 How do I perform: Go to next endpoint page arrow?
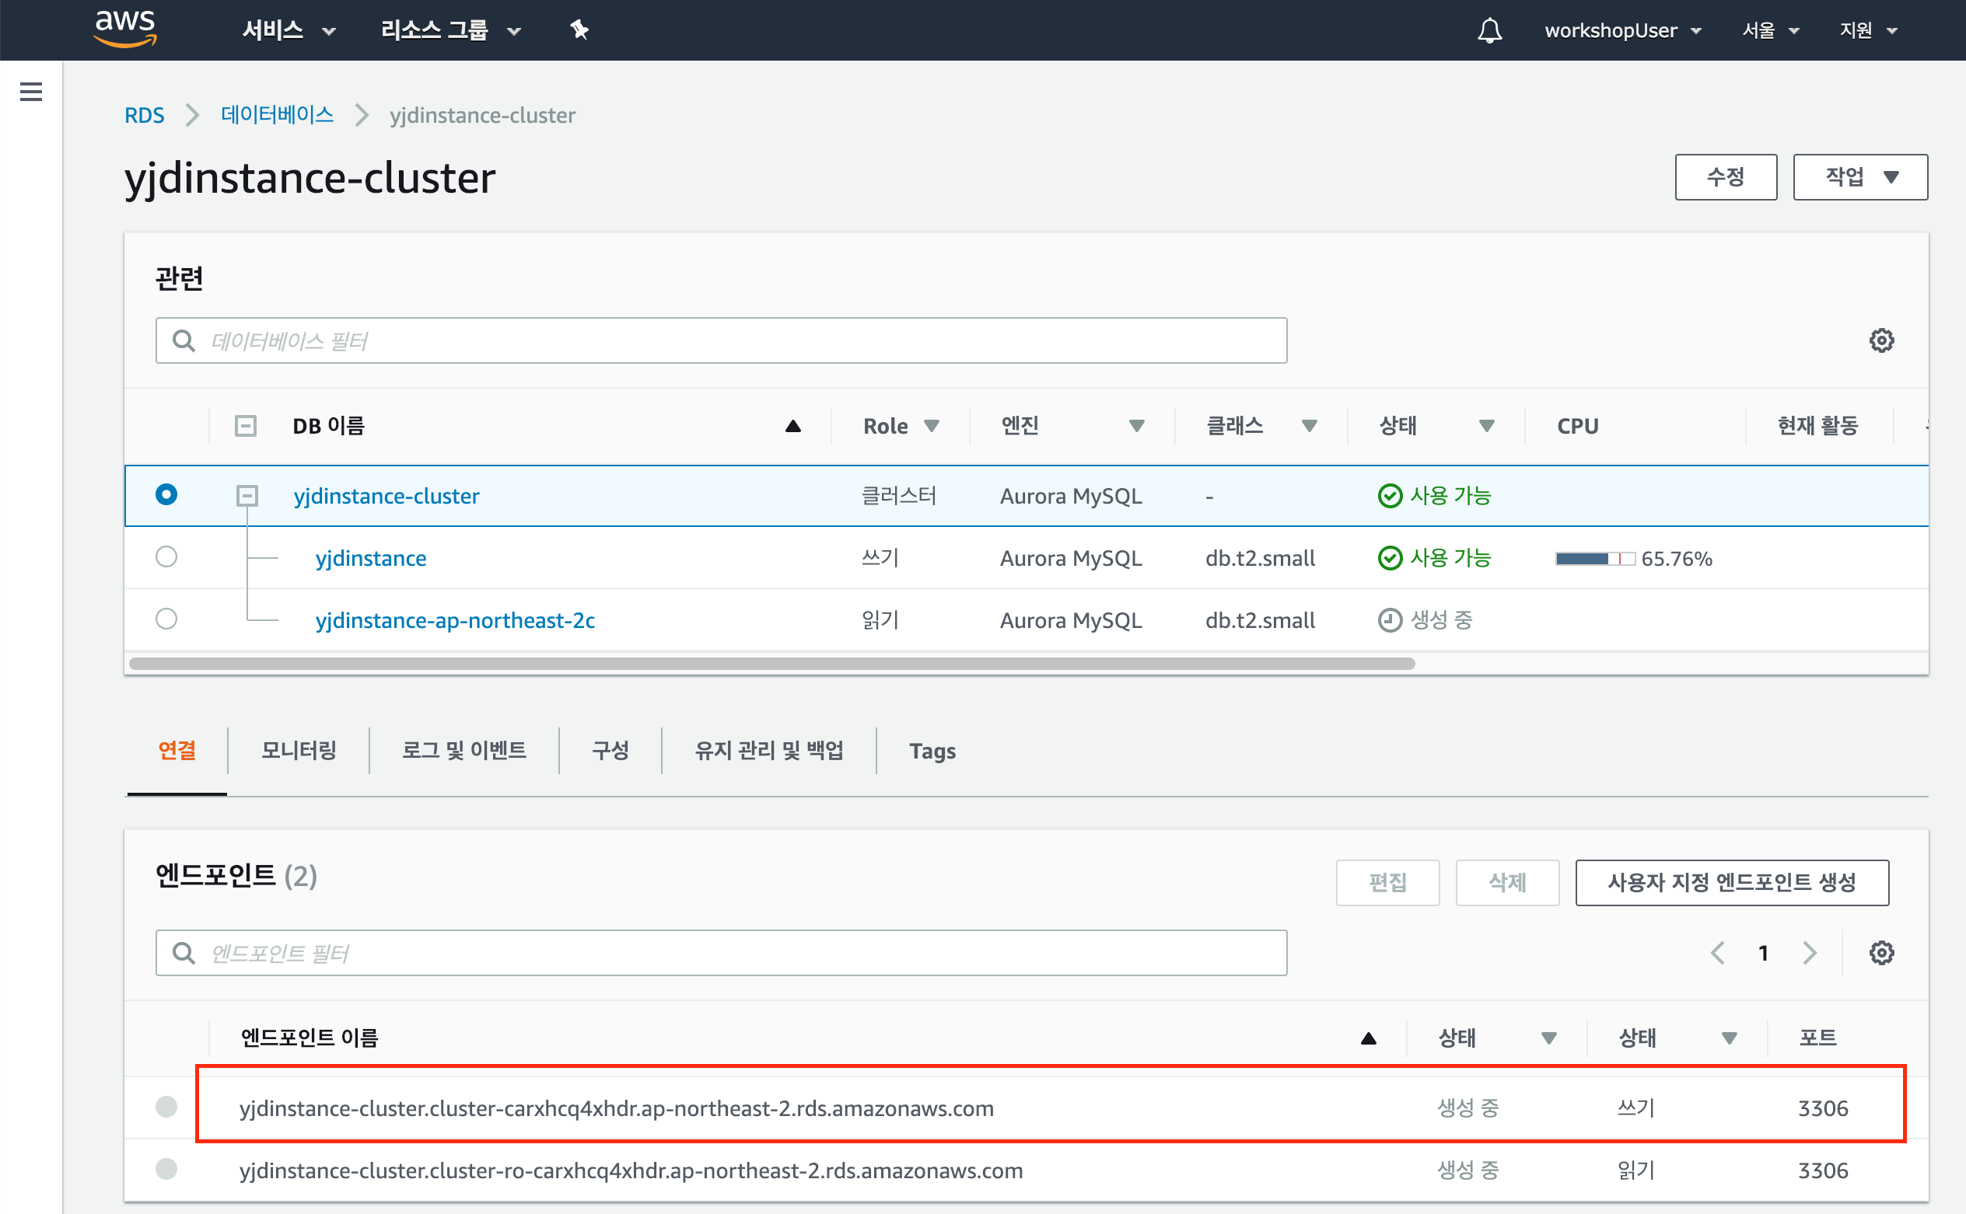tap(1810, 953)
